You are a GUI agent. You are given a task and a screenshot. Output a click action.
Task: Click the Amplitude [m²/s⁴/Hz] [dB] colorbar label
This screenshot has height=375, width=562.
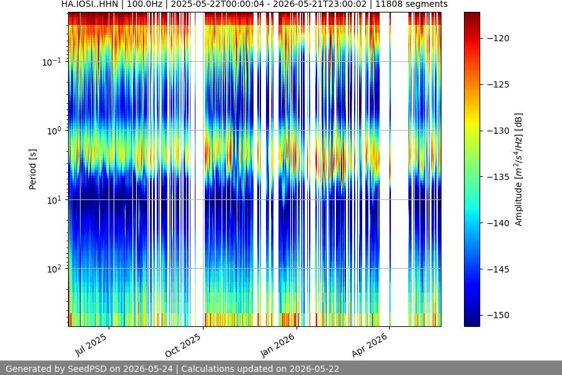(x=519, y=169)
